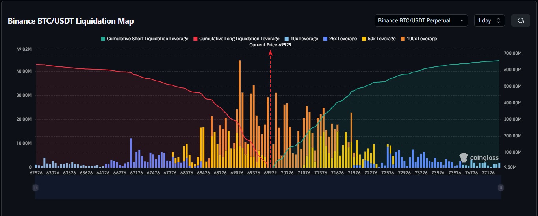
Task: Grab the left range slider handle
Action: click(35, 188)
